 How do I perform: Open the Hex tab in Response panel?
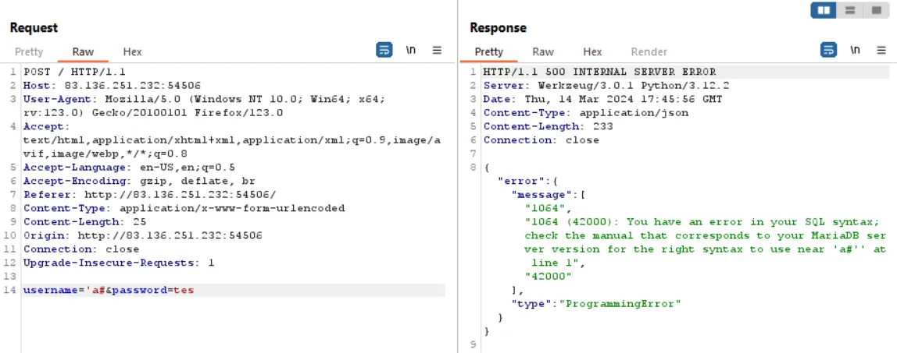click(592, 52)
